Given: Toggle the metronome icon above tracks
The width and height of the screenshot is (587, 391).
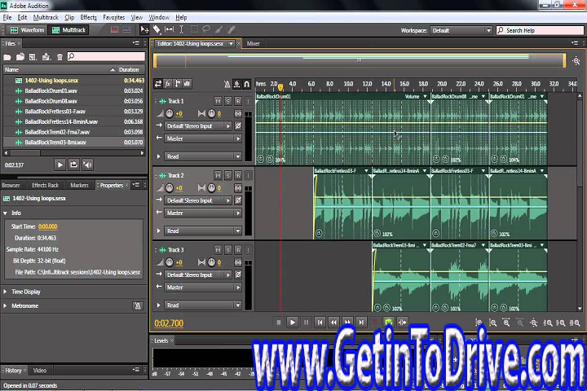Looking at the screenshot, I should [227, 84].
